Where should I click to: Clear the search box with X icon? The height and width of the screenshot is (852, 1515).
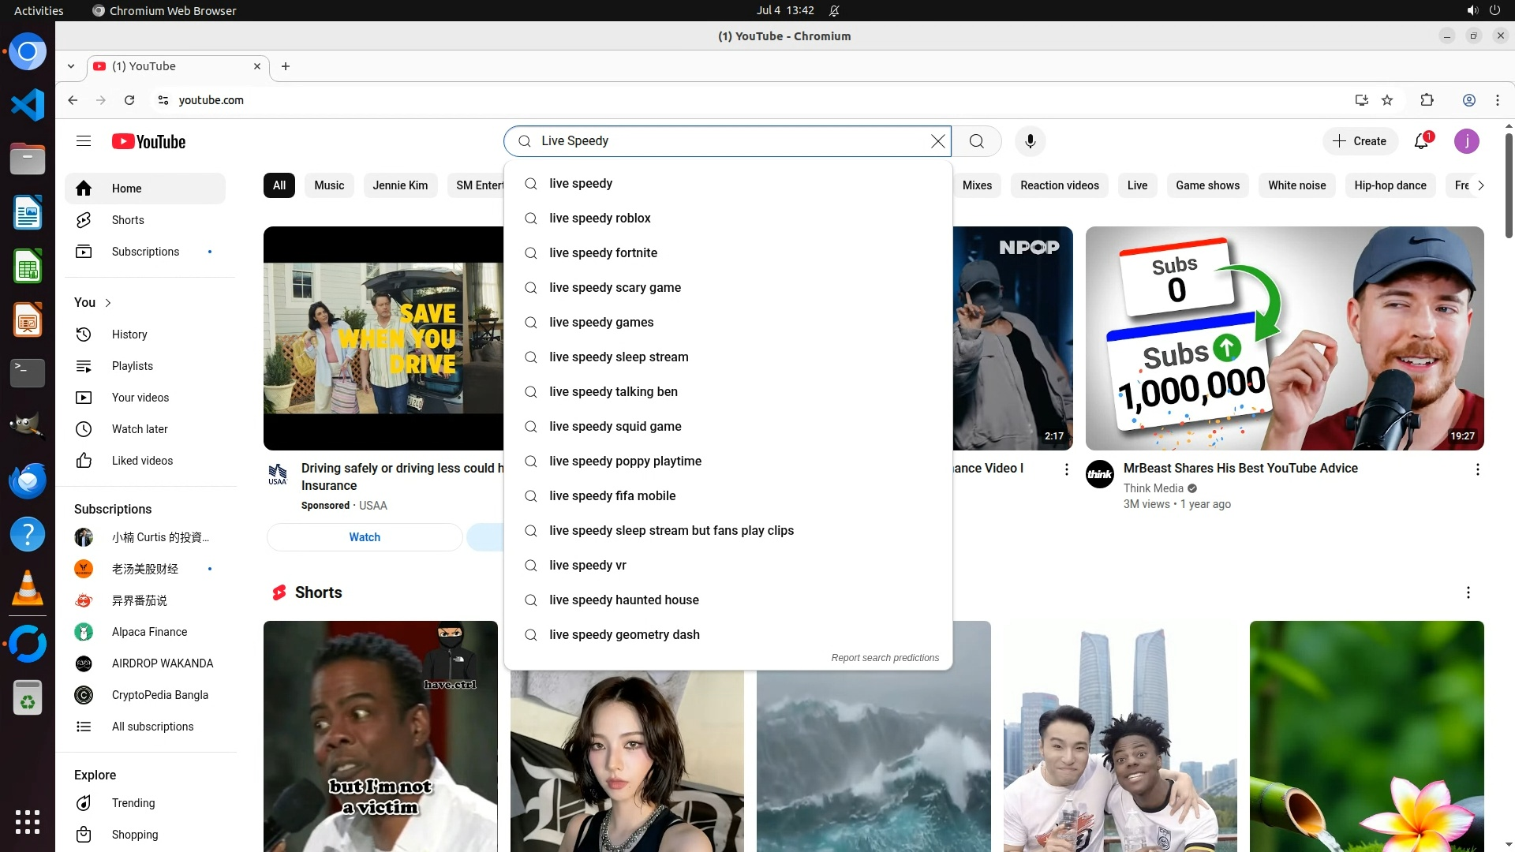tap(937, 141)
